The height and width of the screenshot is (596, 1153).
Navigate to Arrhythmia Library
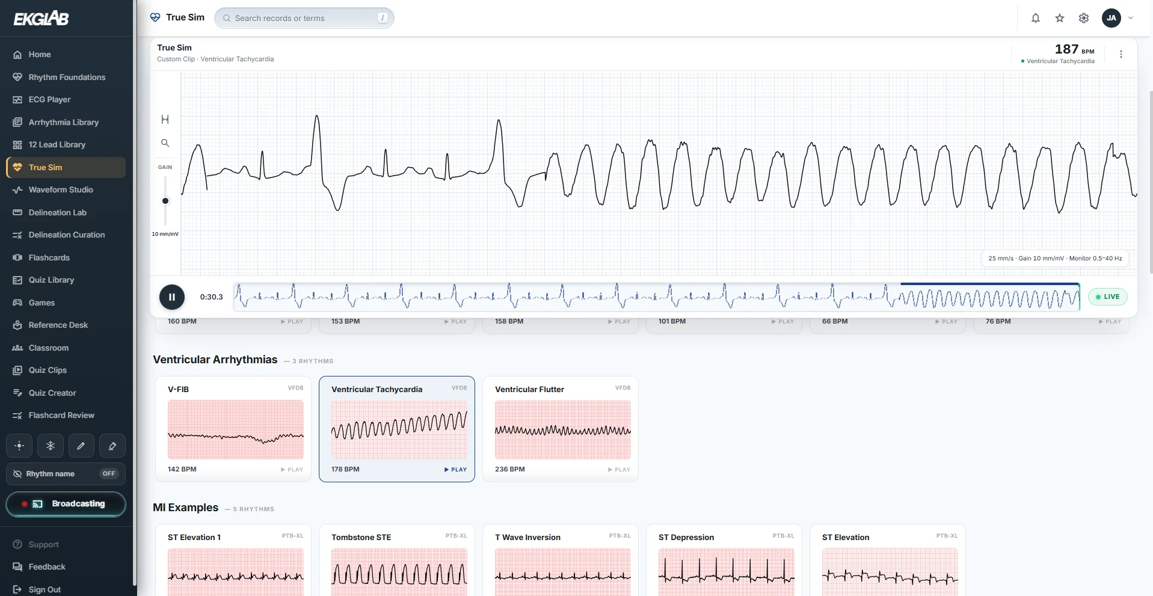[66, 122]
